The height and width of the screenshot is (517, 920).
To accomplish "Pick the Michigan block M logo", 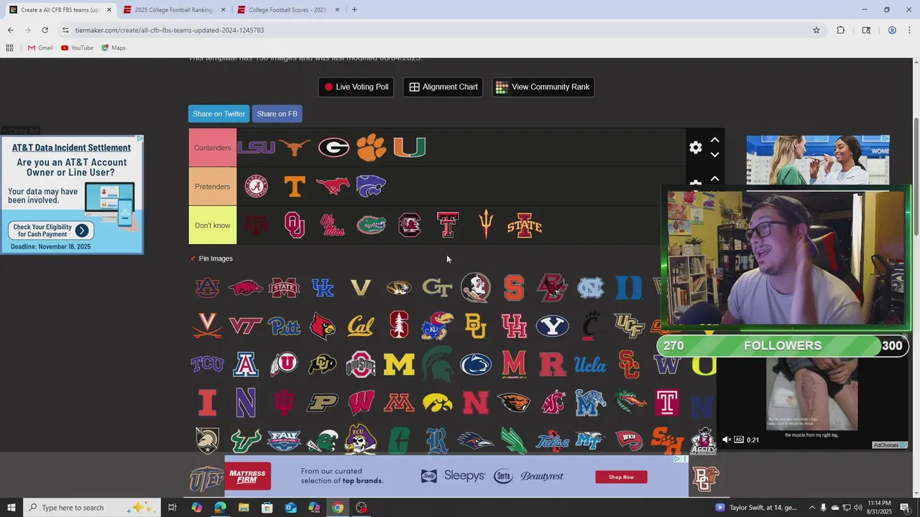I will (x=399, y=365).
